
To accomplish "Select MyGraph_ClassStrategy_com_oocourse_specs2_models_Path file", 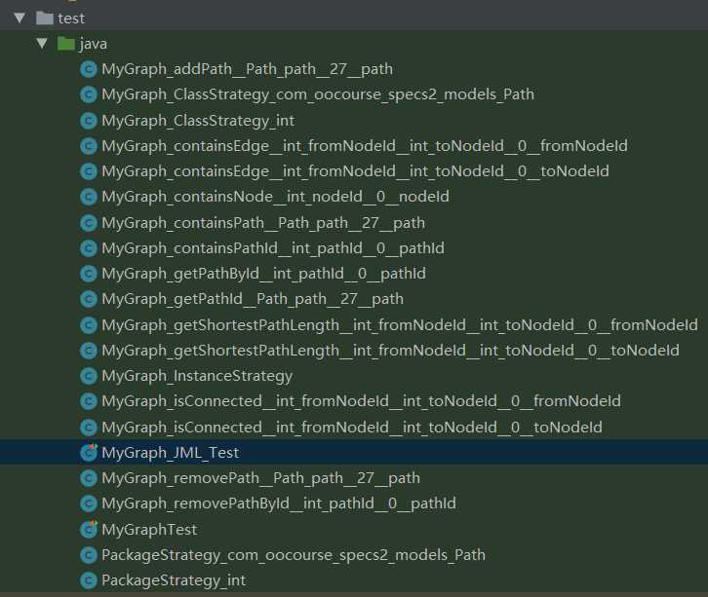I will point(317,94).
